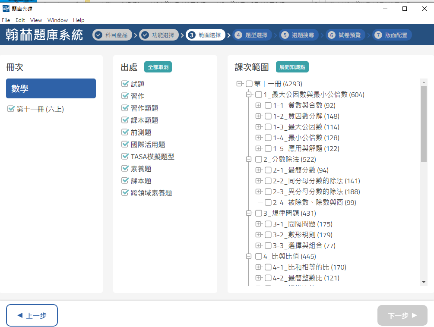
Task: Check the 1-3_最大公因數 checkbox
Action: pyautogui.click(x=268, y=127)
